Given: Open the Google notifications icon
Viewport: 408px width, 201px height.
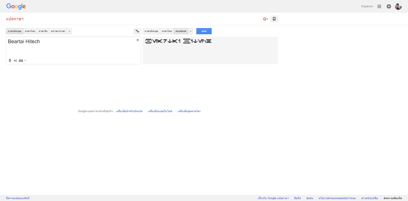Looking at the screenshot, I should pyautogui.click(x=389, y=6).
